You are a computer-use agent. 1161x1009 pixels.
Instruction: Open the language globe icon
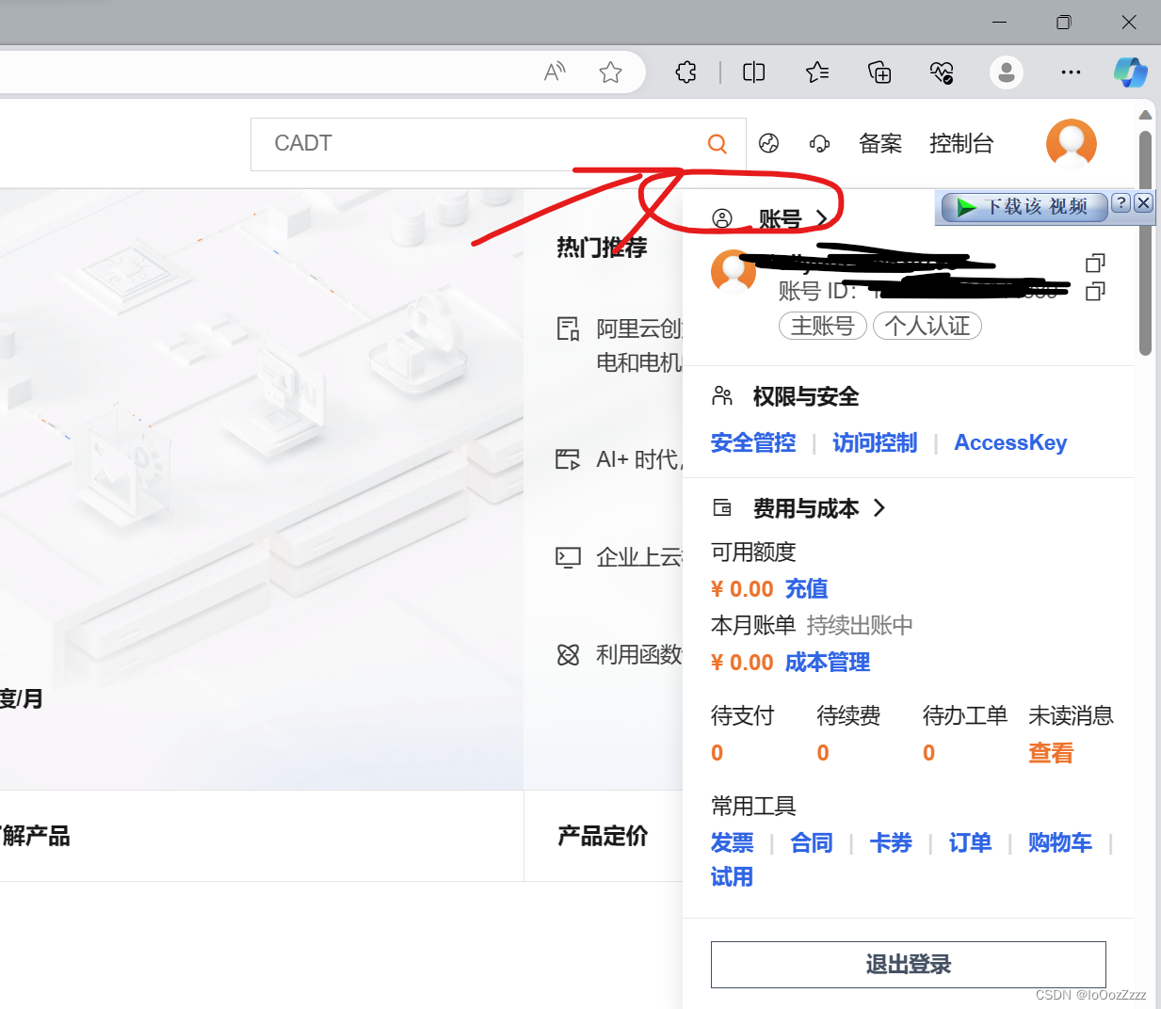pos(769,143)
